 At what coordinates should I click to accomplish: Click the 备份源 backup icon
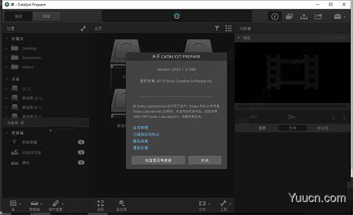click(x=122, y=203)
